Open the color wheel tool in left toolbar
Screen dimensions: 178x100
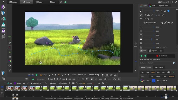(10, 61)
